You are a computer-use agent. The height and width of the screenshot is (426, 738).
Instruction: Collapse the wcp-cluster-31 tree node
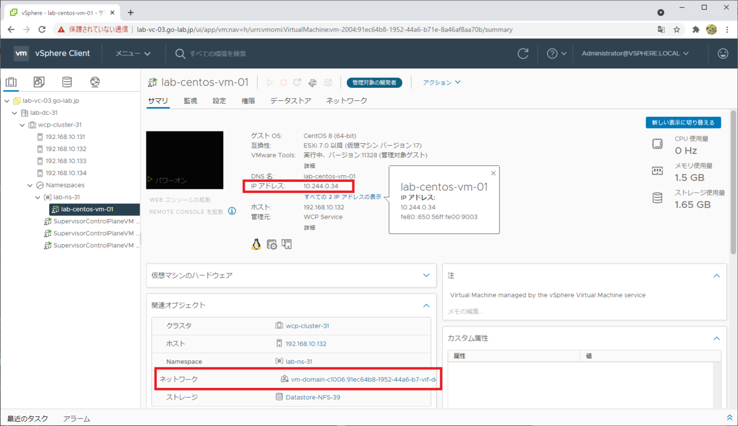[23, 125]
